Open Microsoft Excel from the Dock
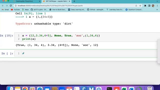The height and width of the screenshot is (90, 160). coord(124,88)
